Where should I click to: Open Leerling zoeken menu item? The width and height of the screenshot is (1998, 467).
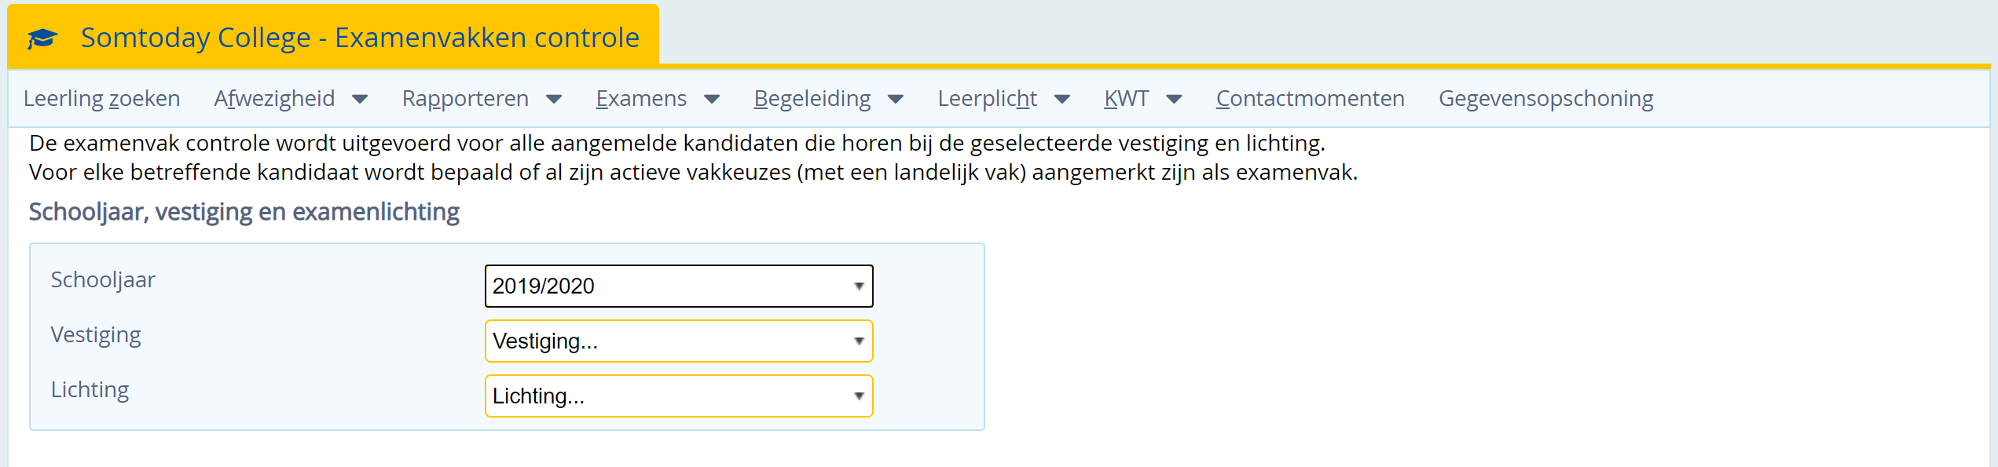click(x=102, y=99)
